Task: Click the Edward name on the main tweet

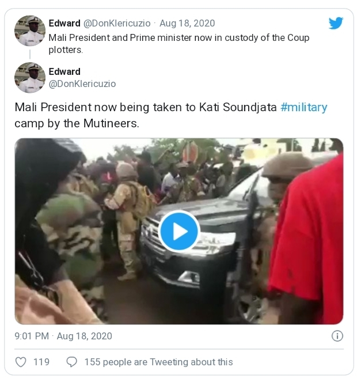Action: point(64,71)
